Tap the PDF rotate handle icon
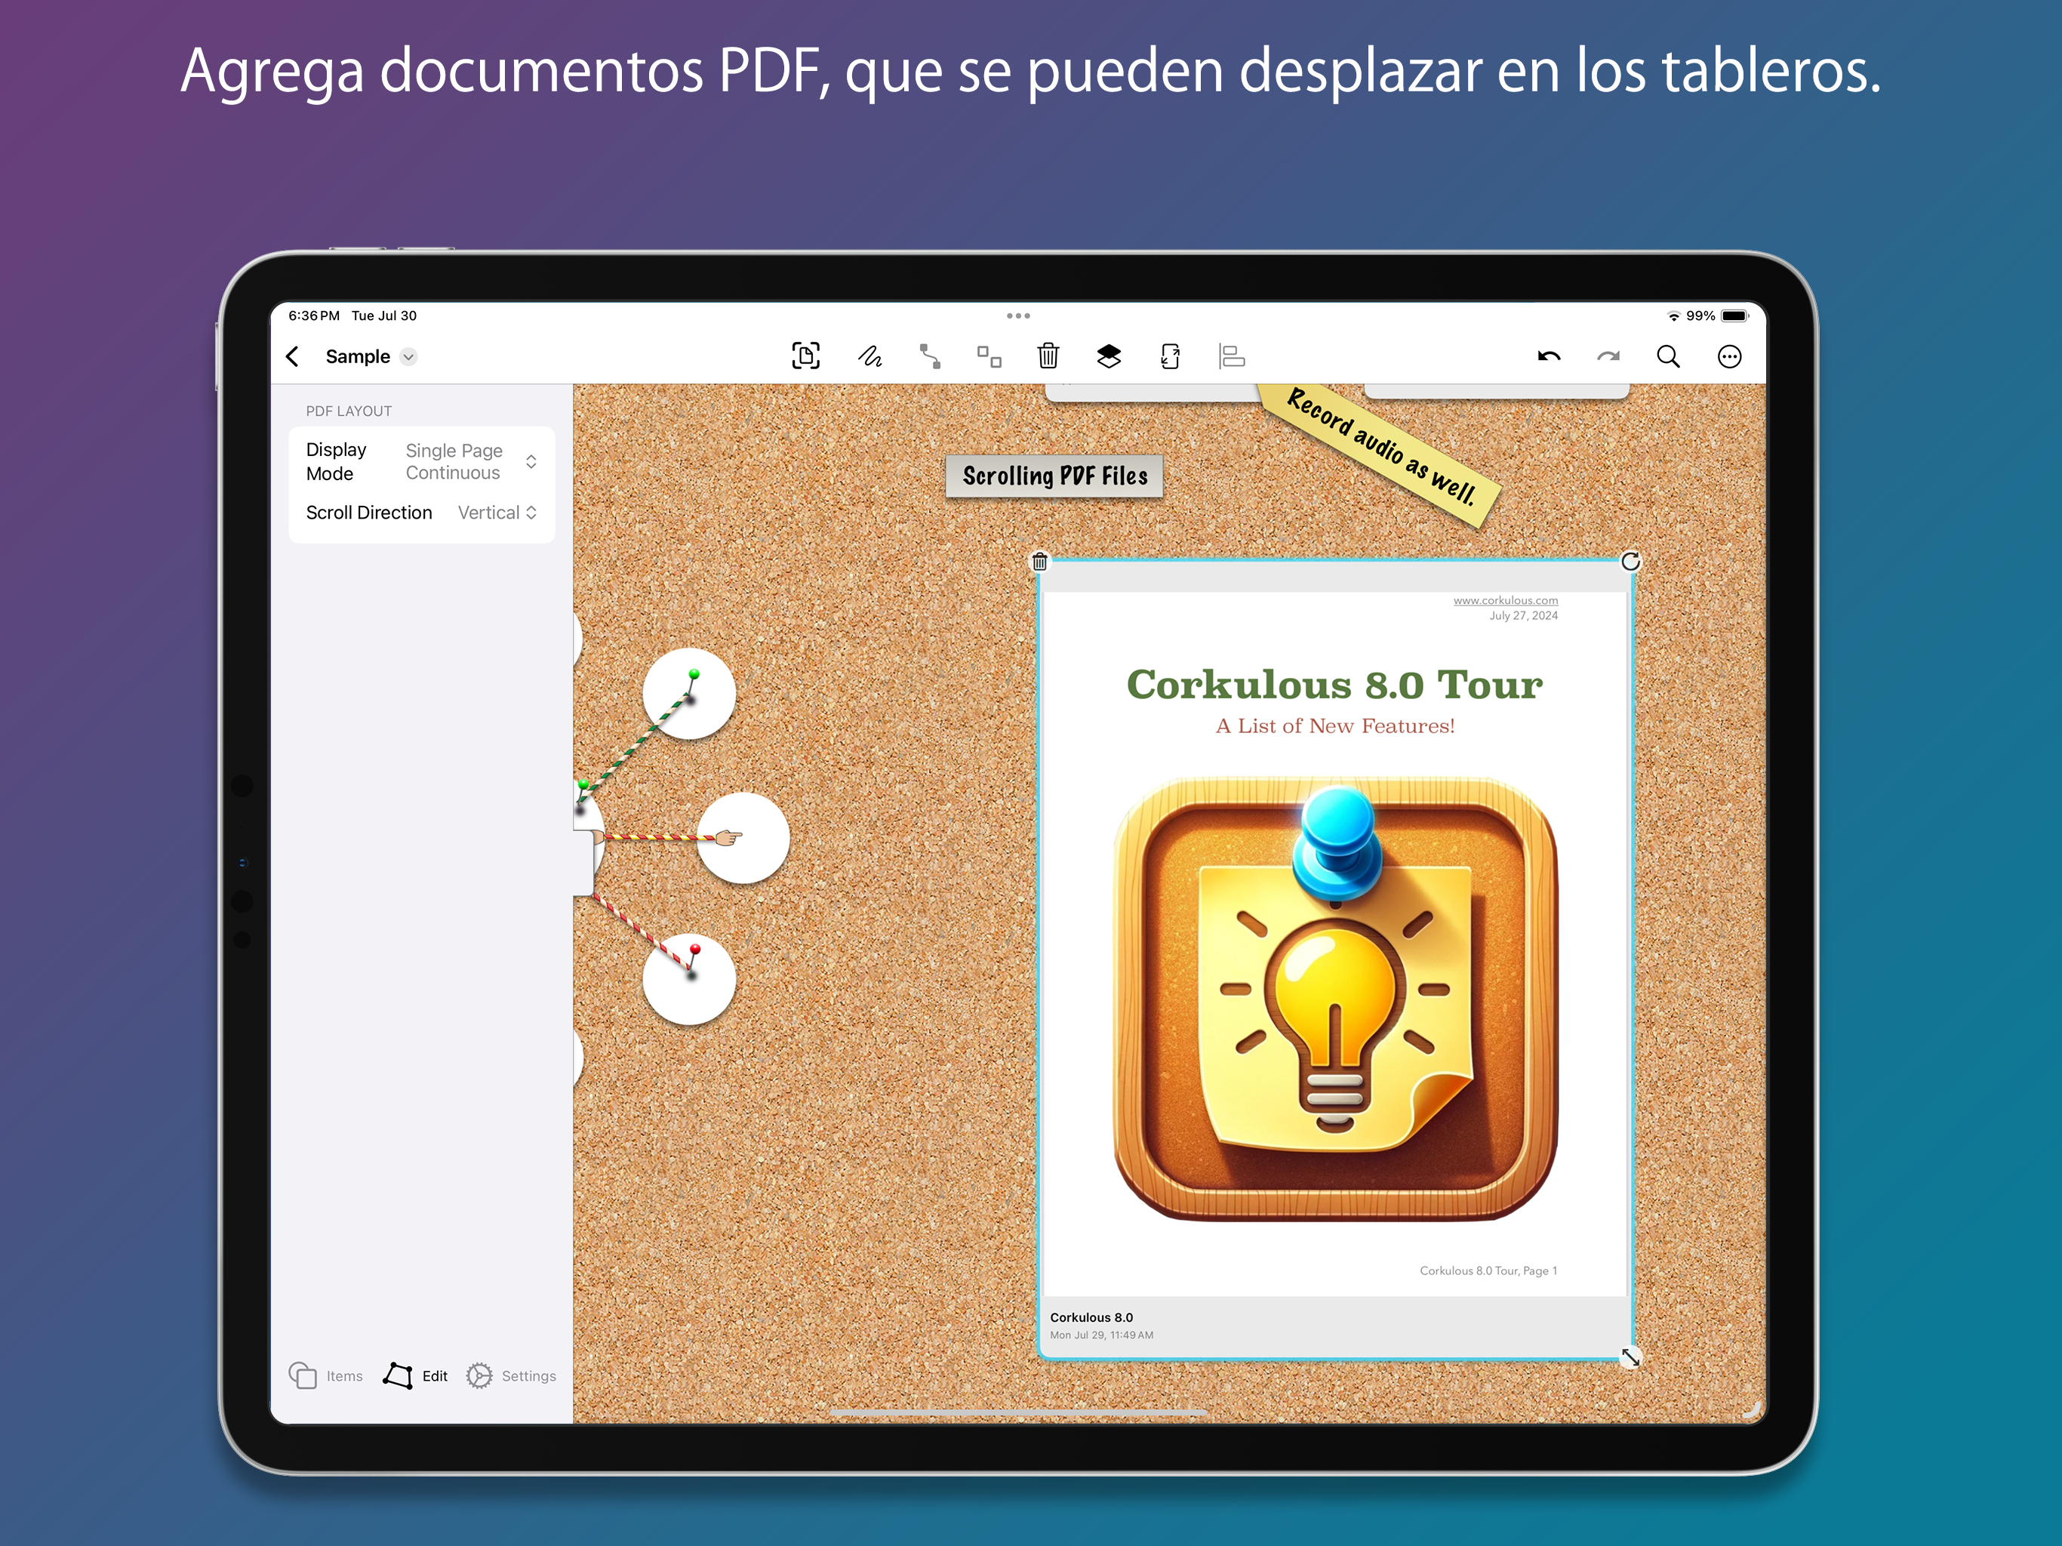 1630,562
